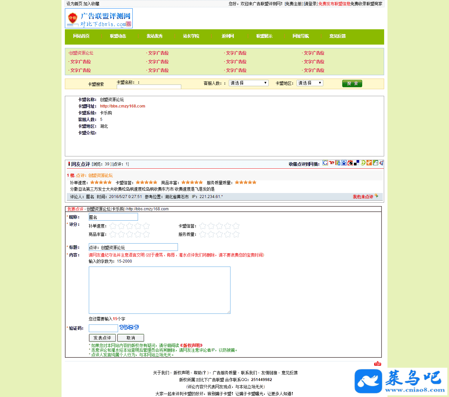Click the orange figure bookmark icon
Image resolution: width=449 pixels, height=397 pixels.
[x=369, y=163]
